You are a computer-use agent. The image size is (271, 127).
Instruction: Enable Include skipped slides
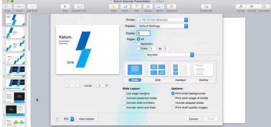pos(173,103)
